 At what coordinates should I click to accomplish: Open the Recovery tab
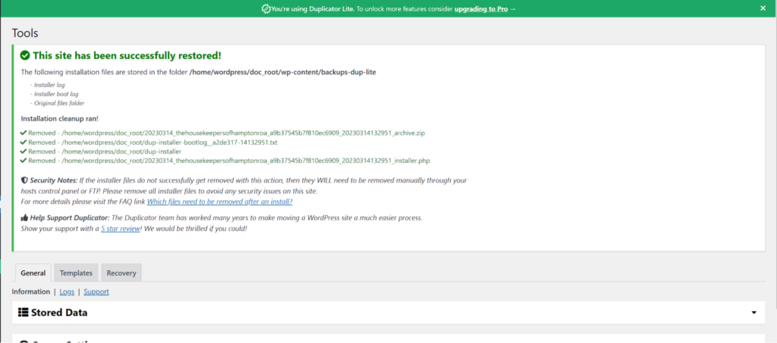121,273
